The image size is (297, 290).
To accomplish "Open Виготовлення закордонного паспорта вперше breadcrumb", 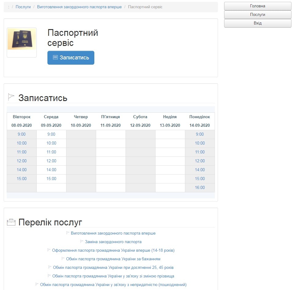I will click(x=79, y=7).
